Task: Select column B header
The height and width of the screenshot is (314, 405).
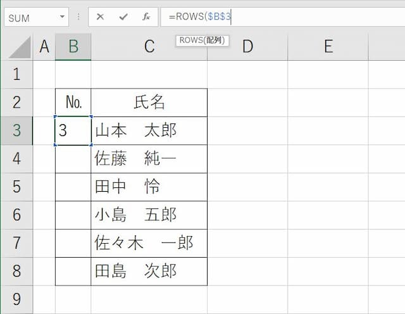Action: coord(73,47)
